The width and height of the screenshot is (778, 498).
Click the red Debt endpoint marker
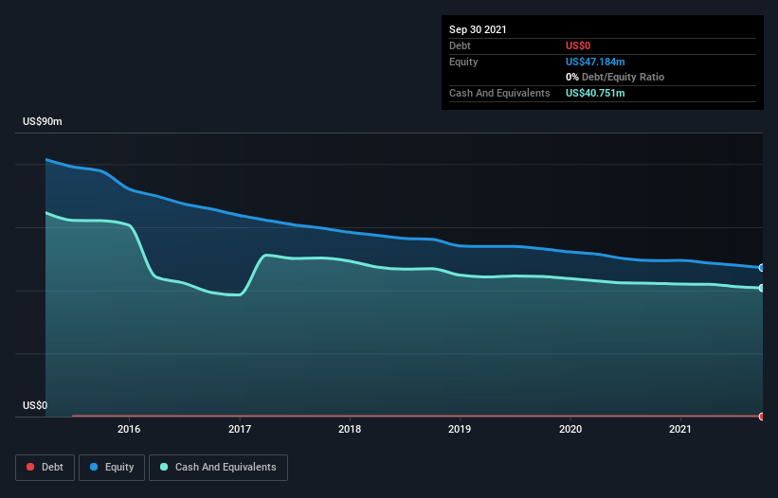(x=762, y=417)
